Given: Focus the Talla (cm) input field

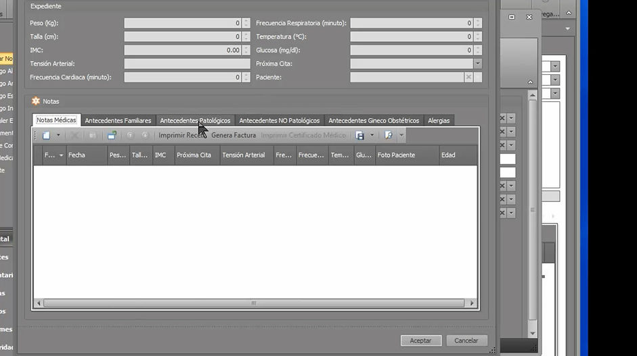Looking at the screenshot, I should pyautogui.click(x=183, y=36).
